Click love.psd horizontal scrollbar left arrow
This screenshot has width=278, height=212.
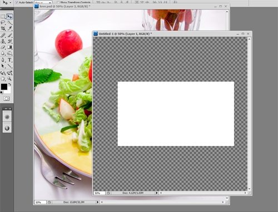click(102, 202)
